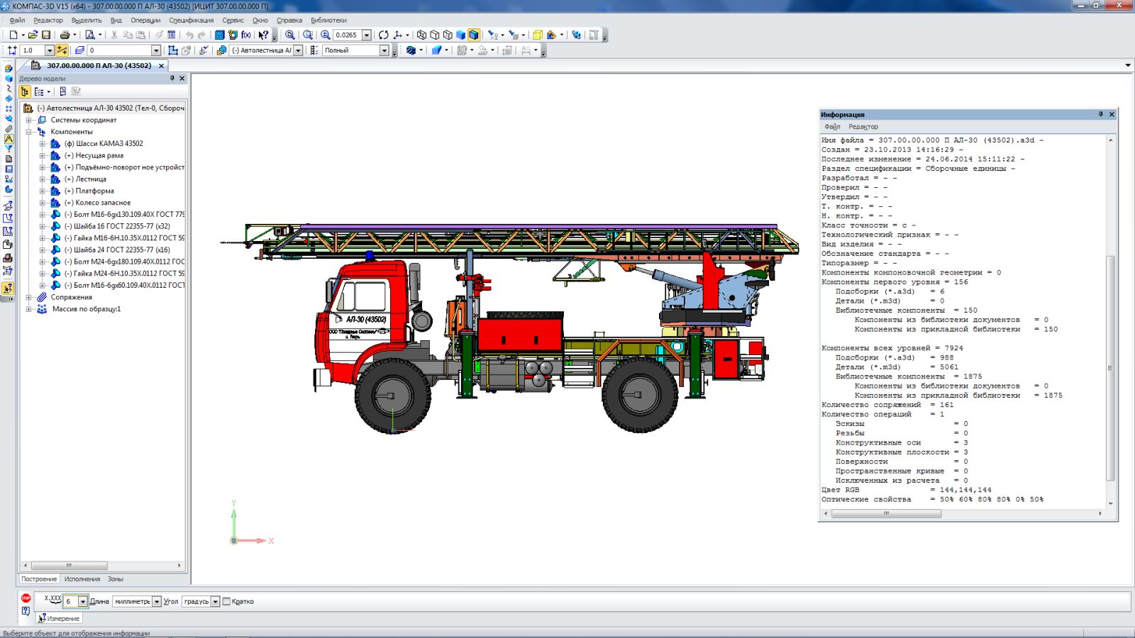Click the shaded-with-edges display mode icon
This screenshot has height=638, width=1135.
point(474,35)
